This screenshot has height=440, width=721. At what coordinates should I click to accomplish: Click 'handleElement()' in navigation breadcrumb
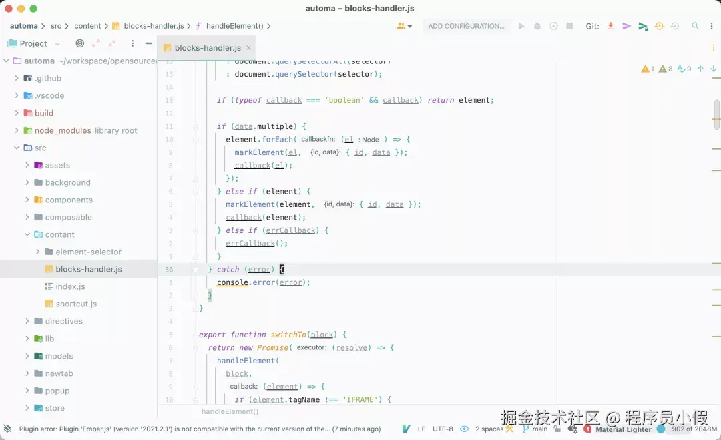click(234, 26)
